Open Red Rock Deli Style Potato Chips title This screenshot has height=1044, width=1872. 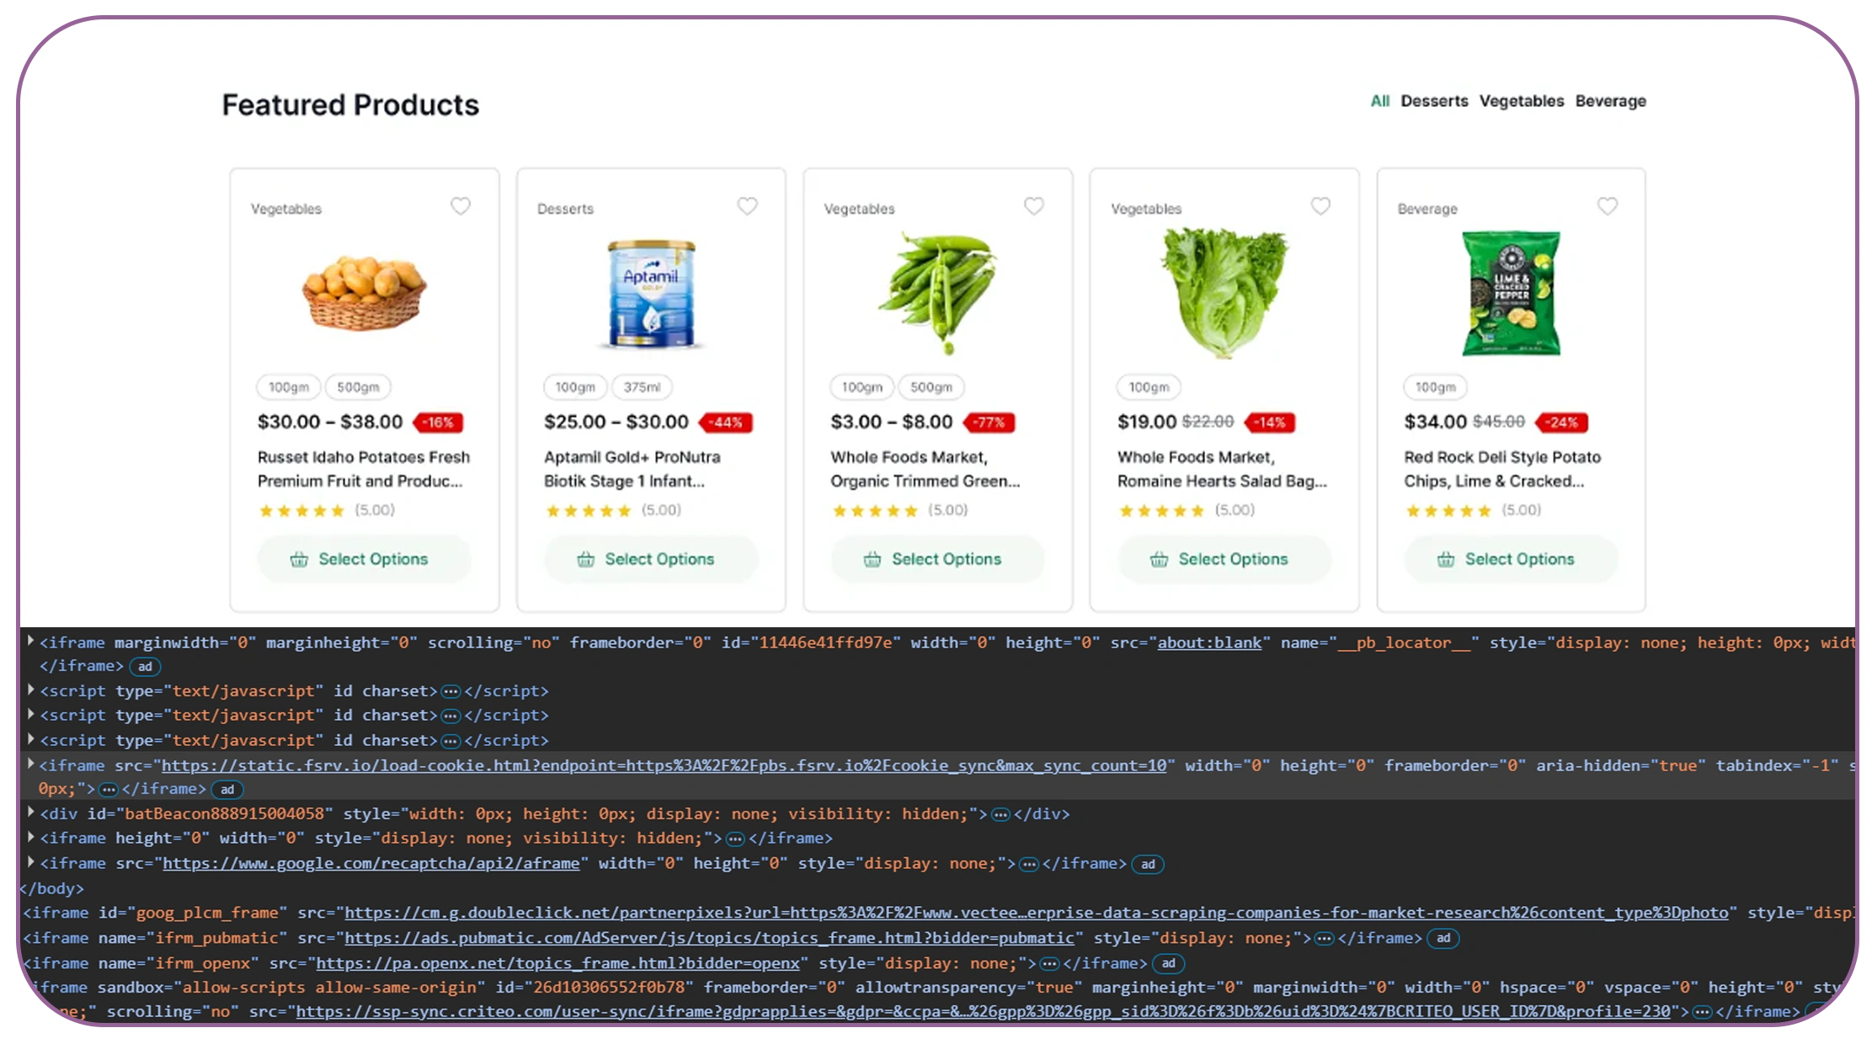click(1502, 469)
